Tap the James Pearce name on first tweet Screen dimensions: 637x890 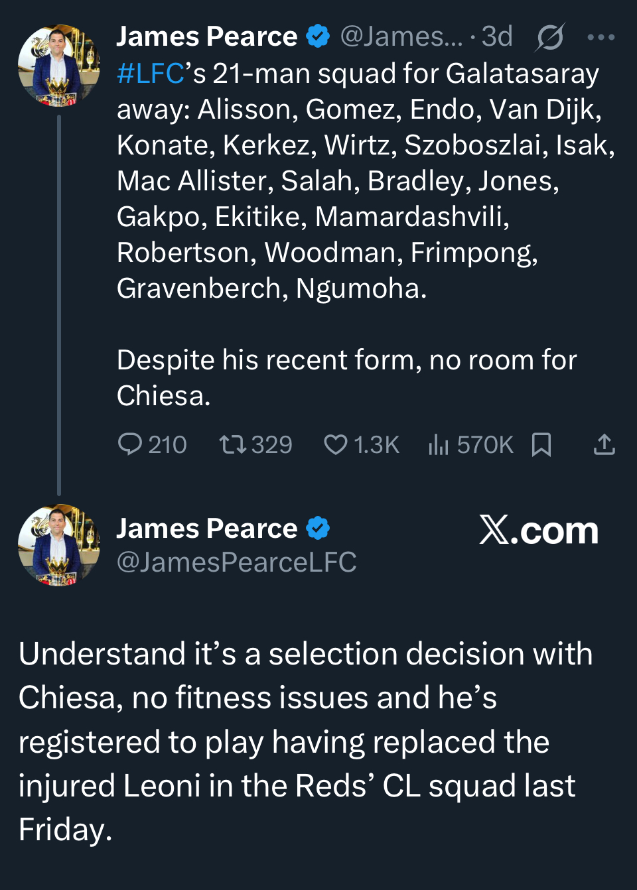(x=207, y=37)
